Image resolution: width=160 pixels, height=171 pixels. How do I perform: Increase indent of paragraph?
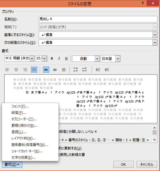point(107,70)
